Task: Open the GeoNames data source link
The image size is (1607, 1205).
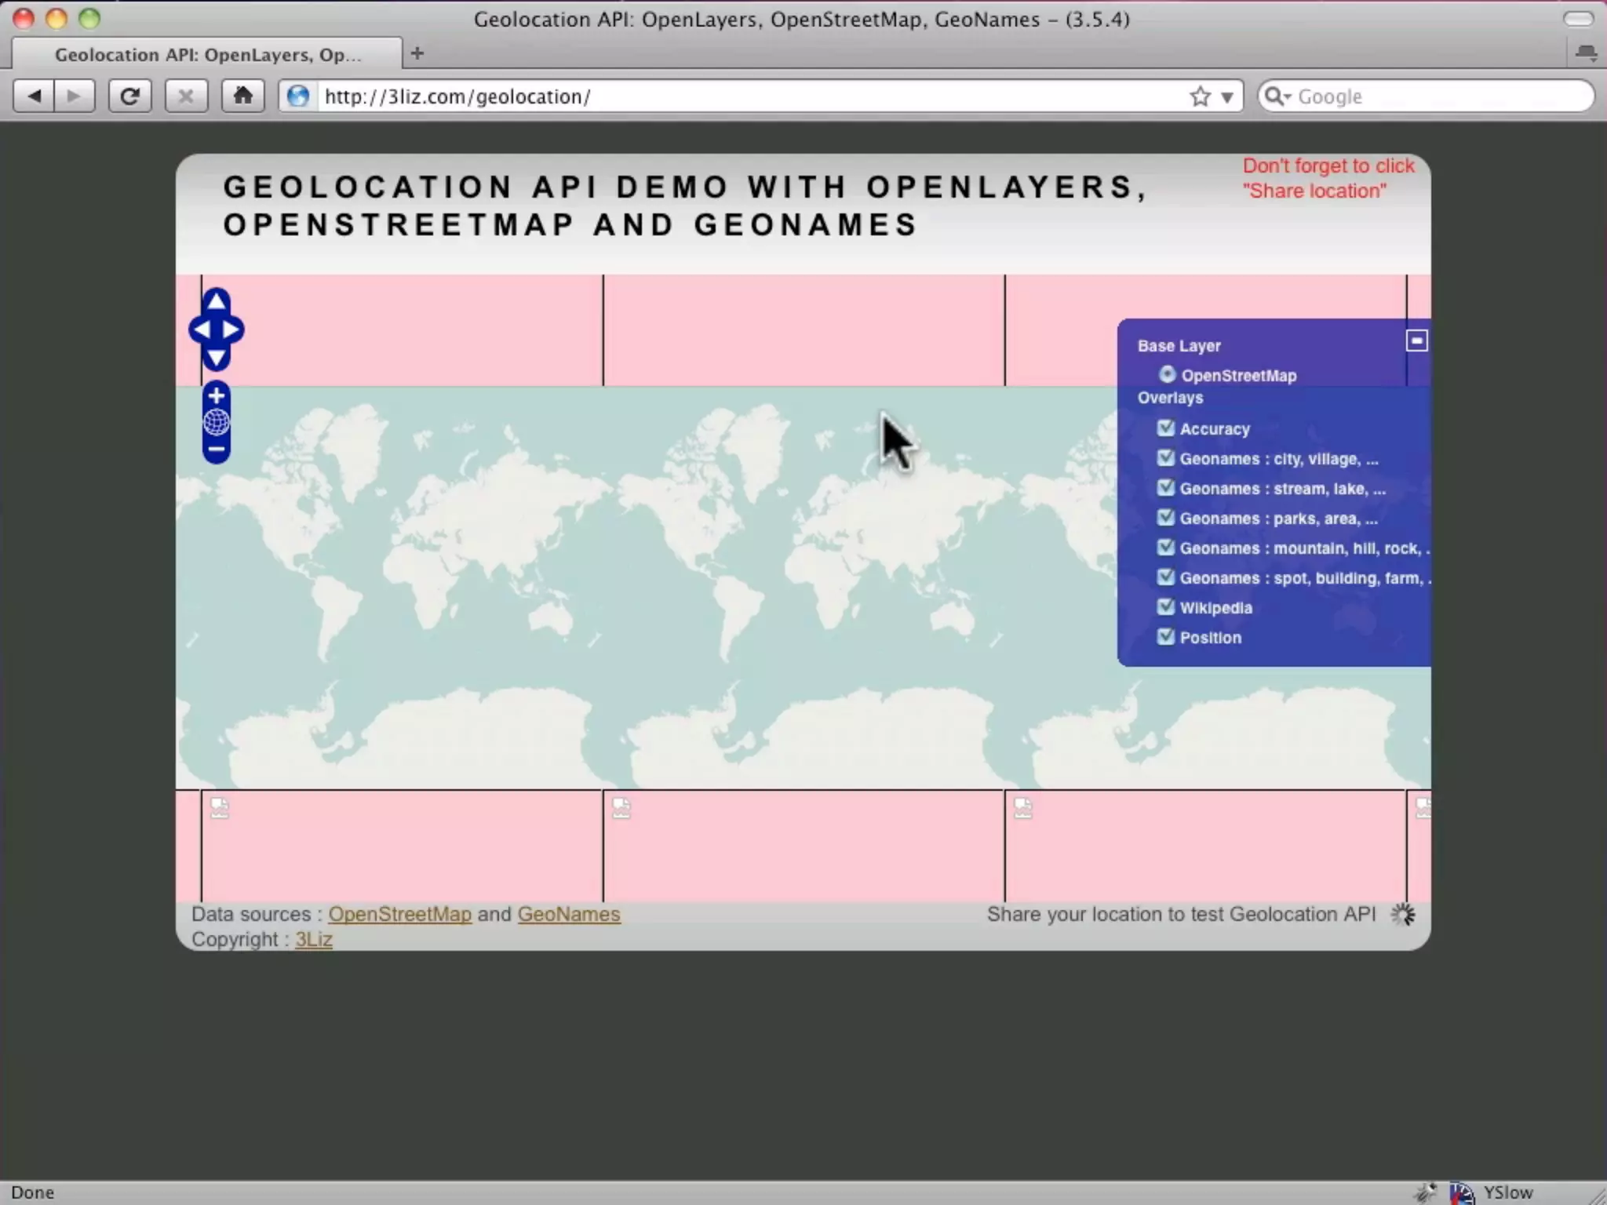Action: click(569, 914)
